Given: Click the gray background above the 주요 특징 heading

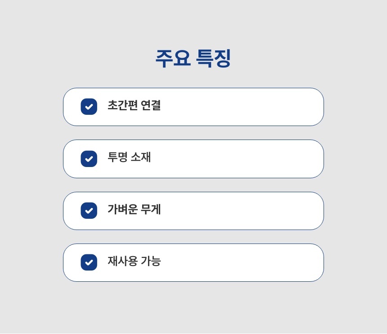Looking at the screenshot, I should pyautogui.click(x=193, y=23).
